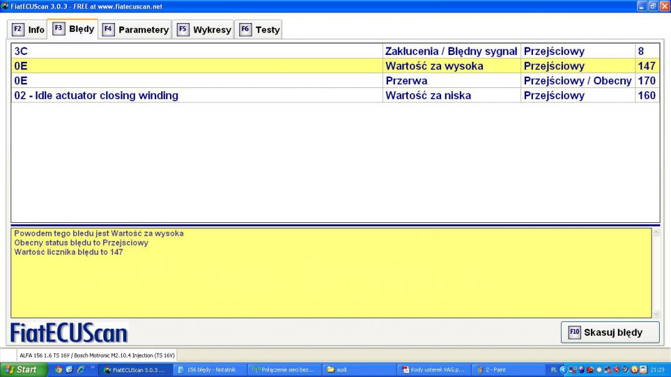Click the Zaklucenia / Błędny sygnal cell

tap(451, 51)
